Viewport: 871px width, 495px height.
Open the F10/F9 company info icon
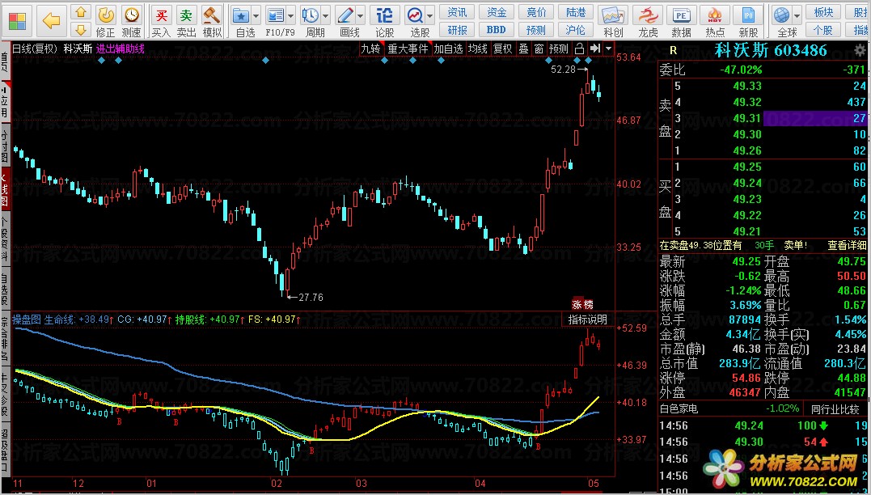[x=275, y=15]
